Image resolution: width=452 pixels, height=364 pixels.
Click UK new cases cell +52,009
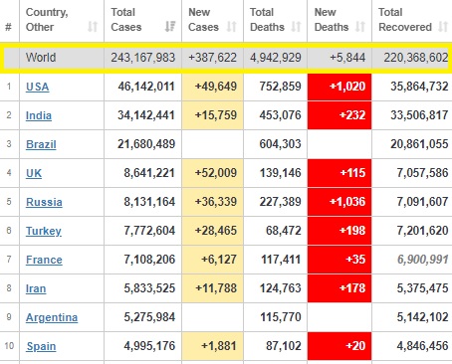(x=212, y=173)
